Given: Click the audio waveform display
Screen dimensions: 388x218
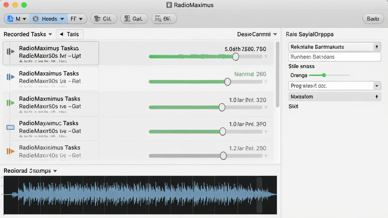Looking at the screenshot, I should 140,195.
